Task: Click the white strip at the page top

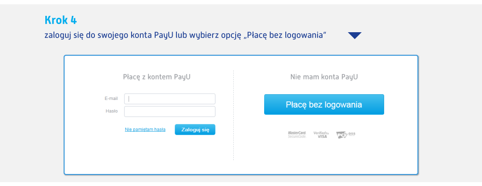Action: tap(241, 2)
